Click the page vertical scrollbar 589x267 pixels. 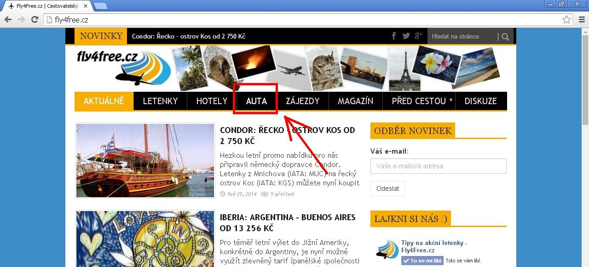(x=585, y=147)
